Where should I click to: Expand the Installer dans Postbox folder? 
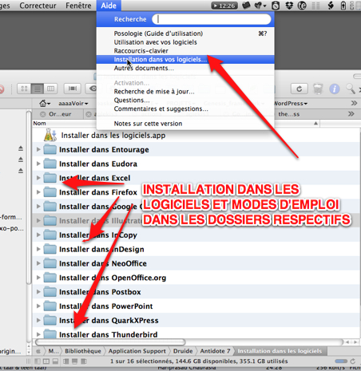(38, 292)
